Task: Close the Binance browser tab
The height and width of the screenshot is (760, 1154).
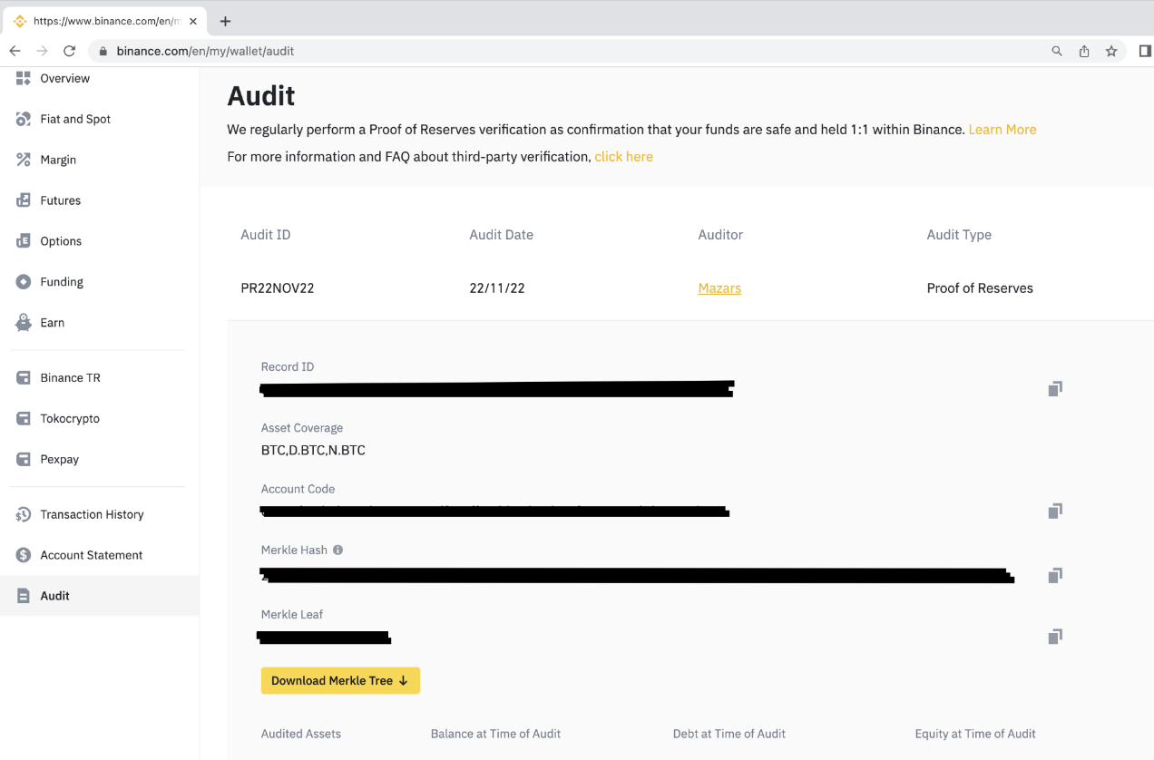Action: pos(193,21)
